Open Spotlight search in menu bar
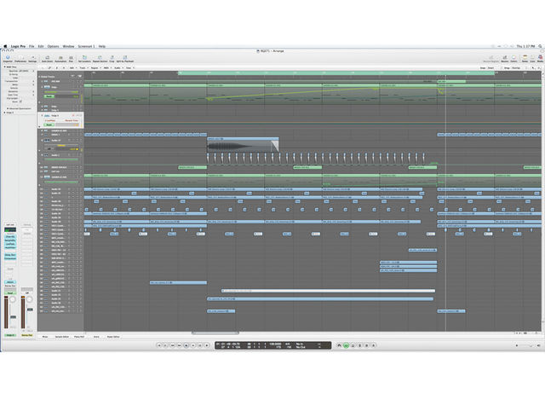The height and width of the screenshot is (405, 545). coord(540,46)
